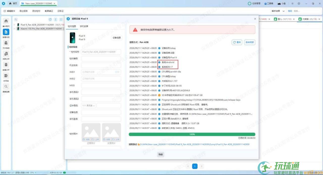Click the 隐藏 hide button at dialog bottom
The height and width of the screenshot is (175, 323).
(160, 154)
